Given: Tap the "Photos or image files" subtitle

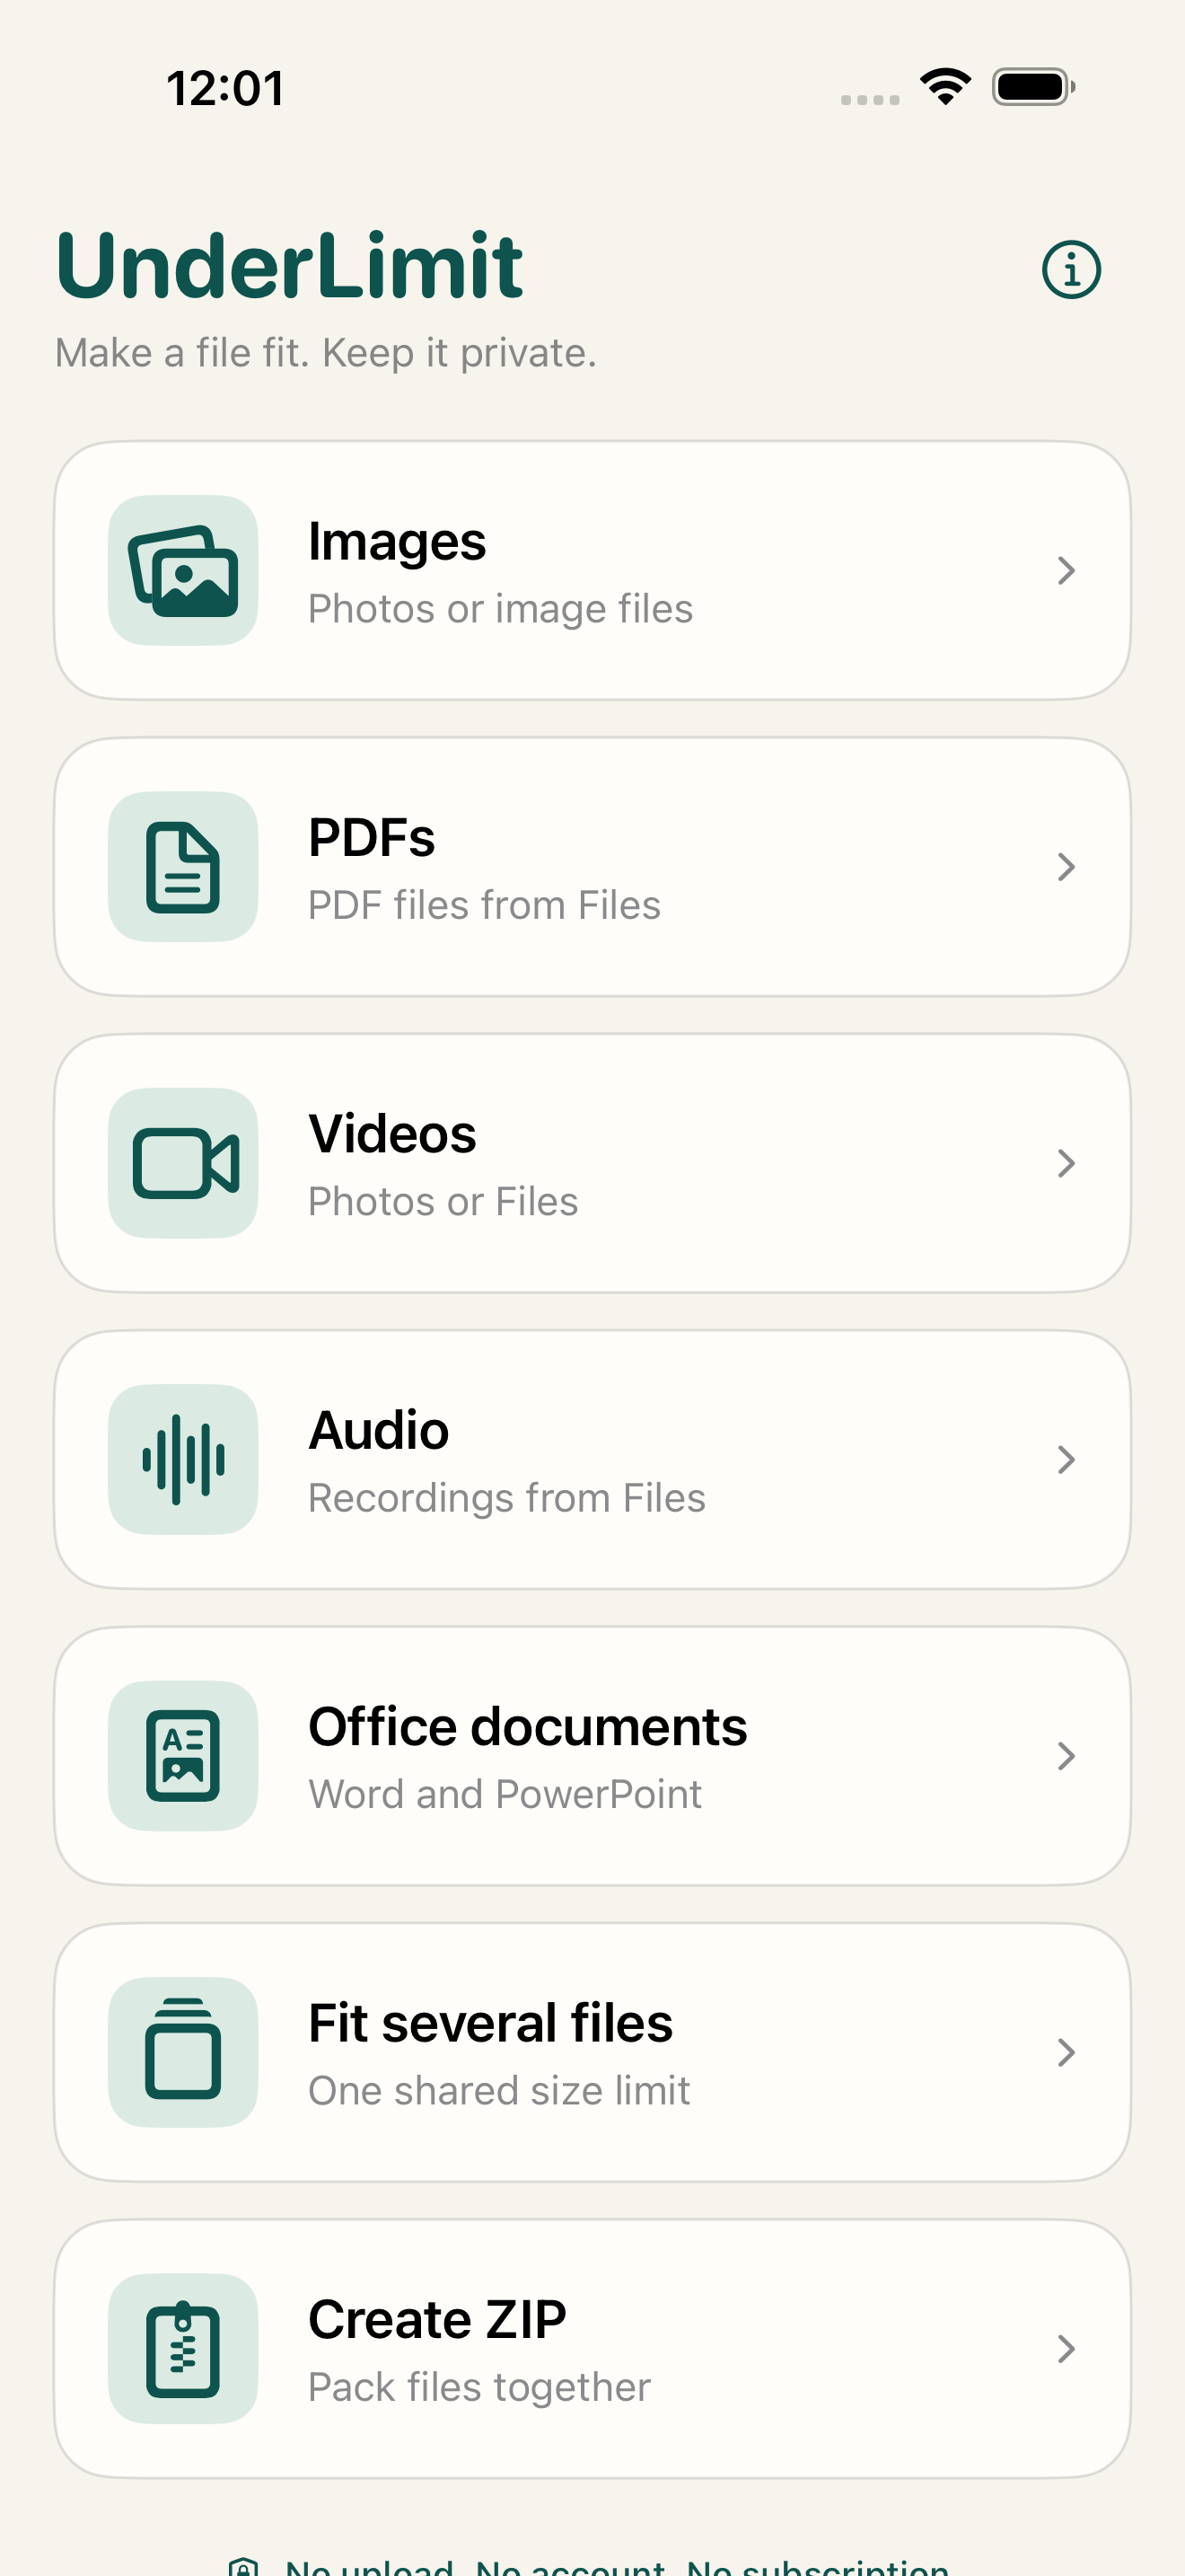Looking at the screenshot, I should coord(501,609).
